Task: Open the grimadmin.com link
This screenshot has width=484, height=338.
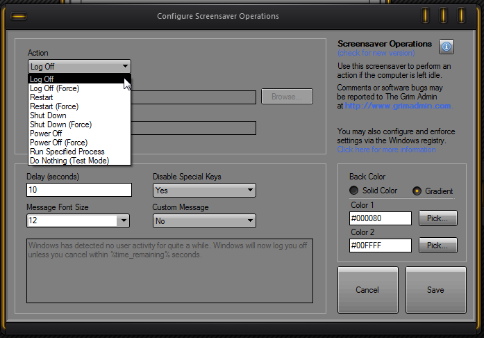Action: coord(398,106)
